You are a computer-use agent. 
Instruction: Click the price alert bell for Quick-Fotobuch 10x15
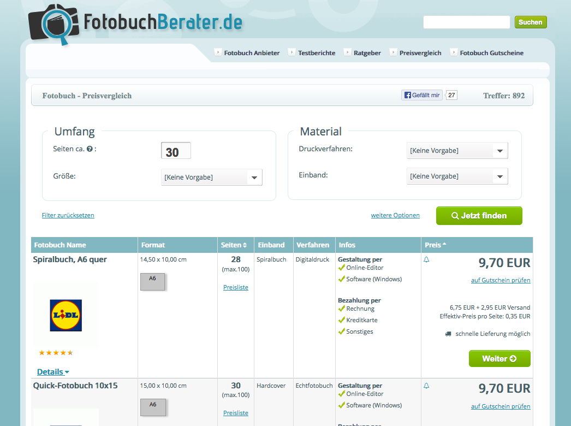[x=426, y=386]
